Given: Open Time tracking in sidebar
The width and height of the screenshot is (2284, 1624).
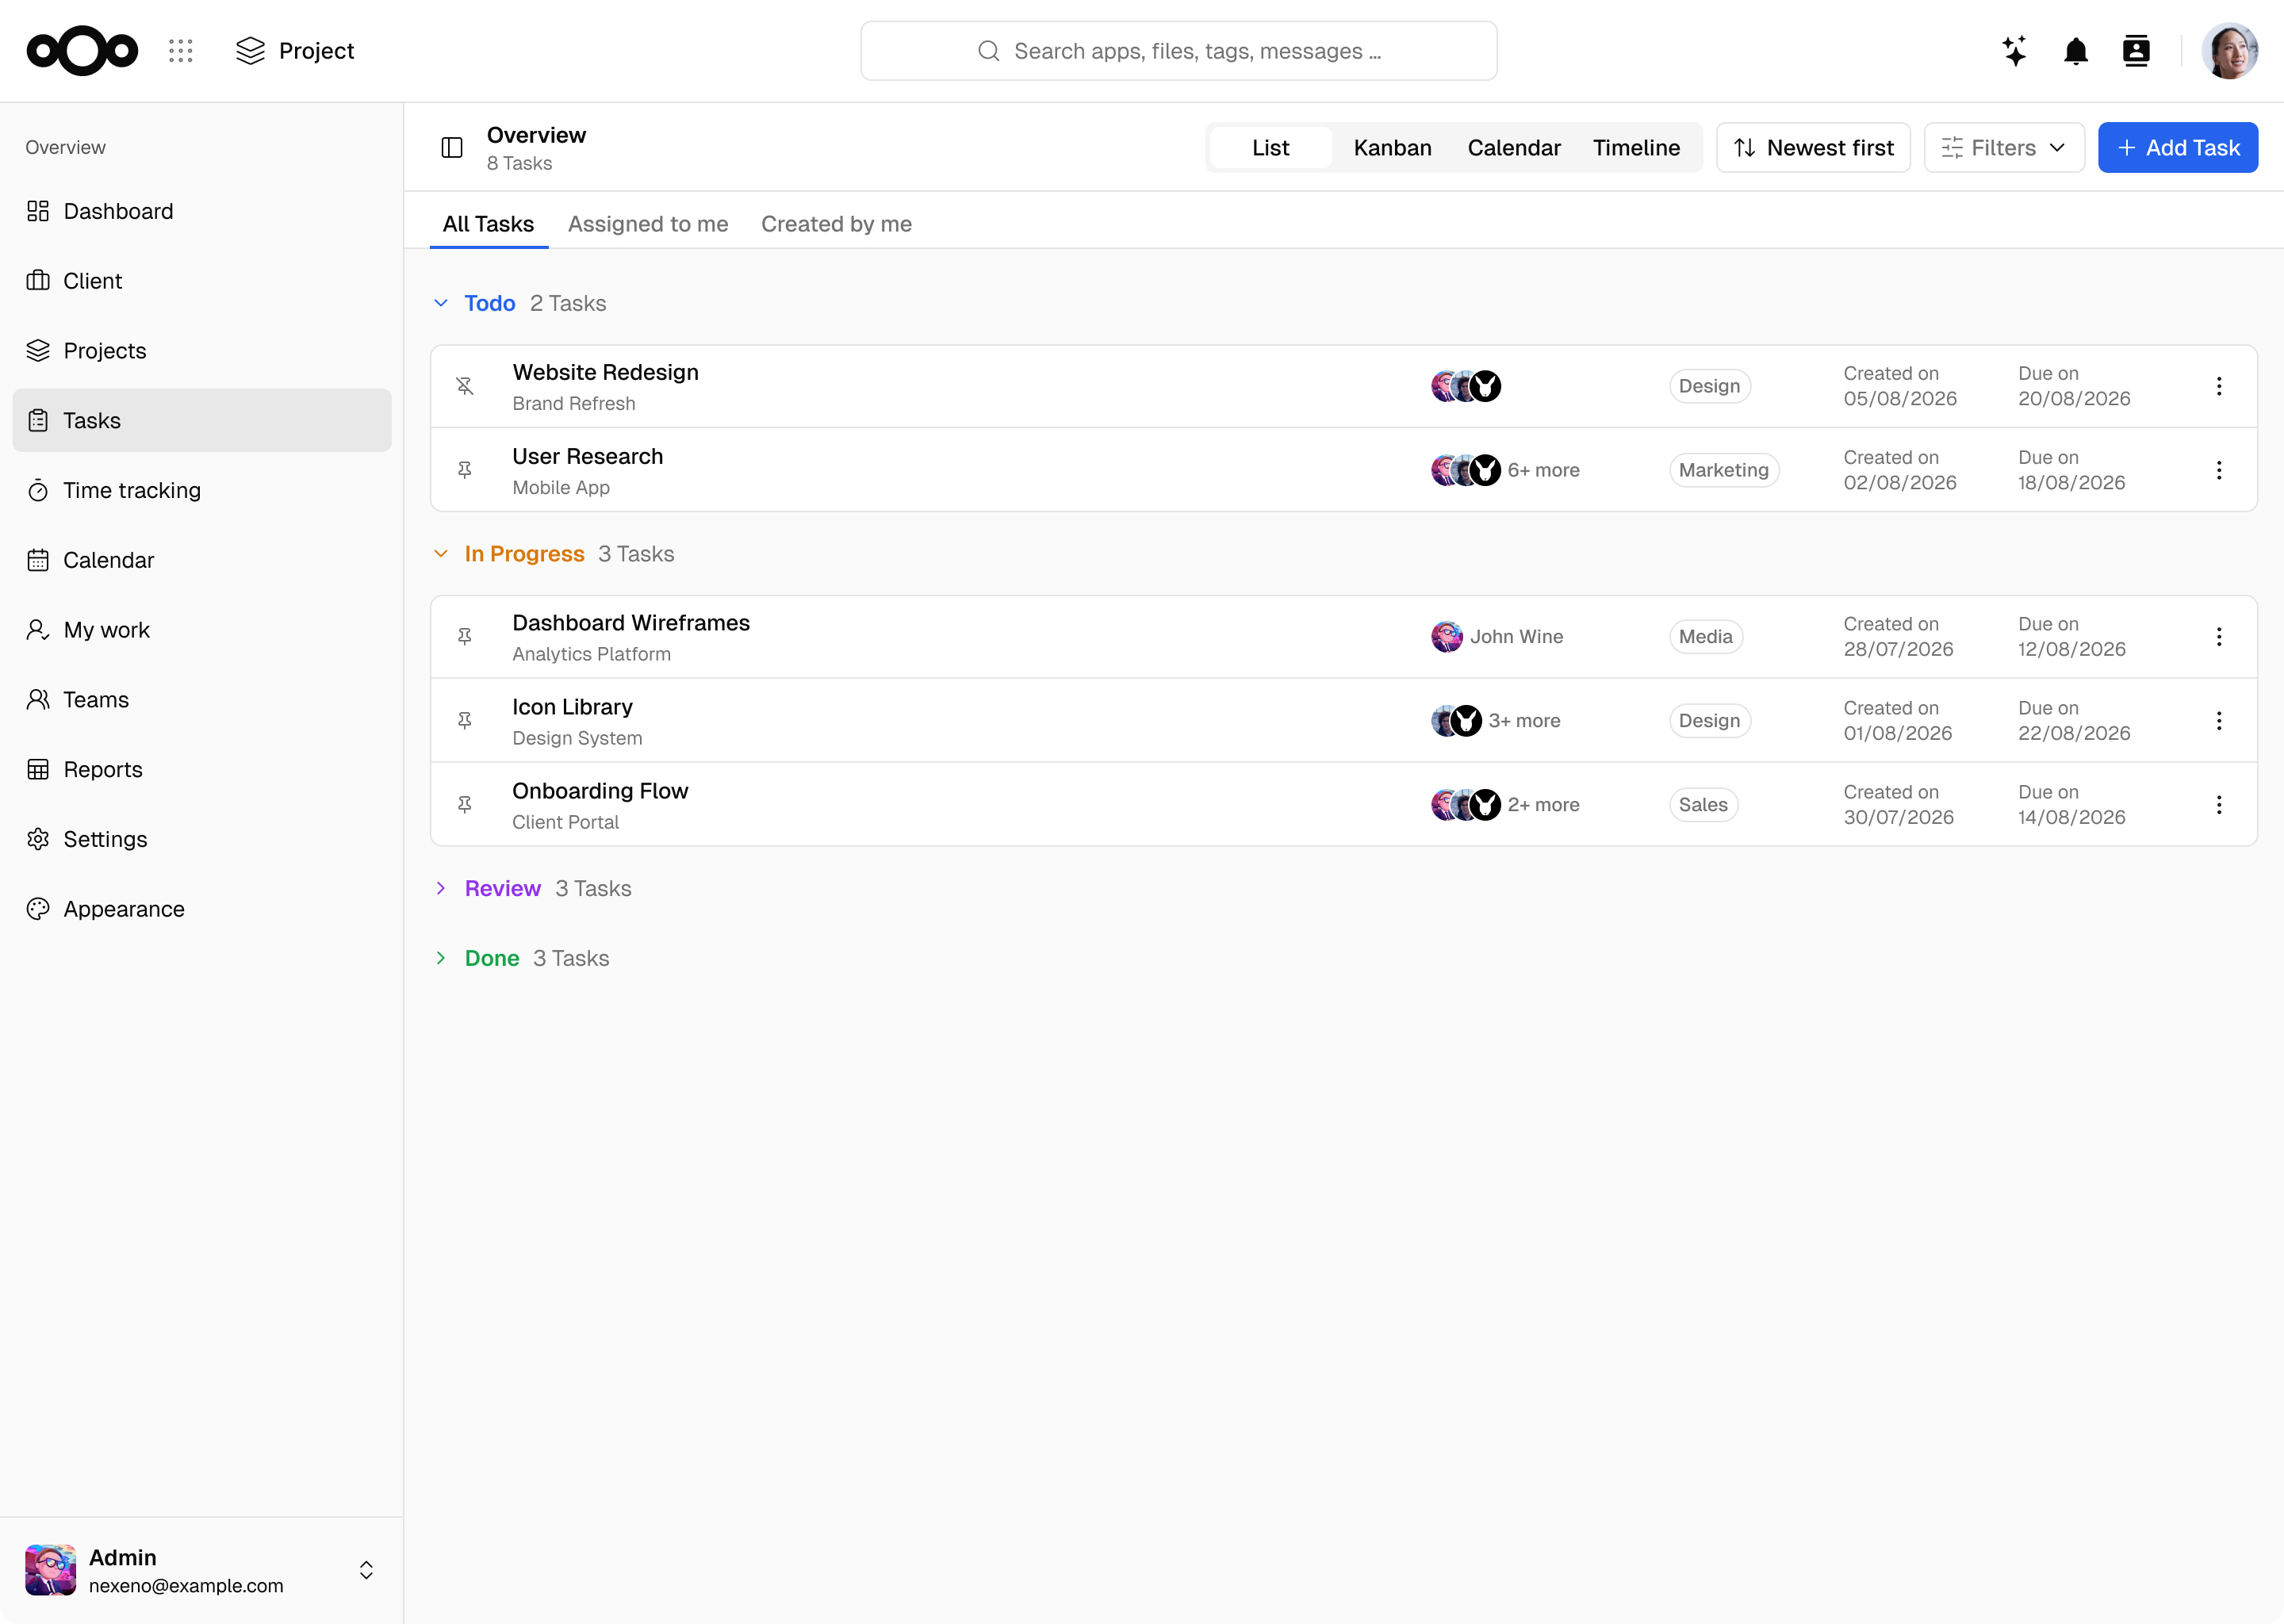Looking at the screenshot, I should pos(202,490).
